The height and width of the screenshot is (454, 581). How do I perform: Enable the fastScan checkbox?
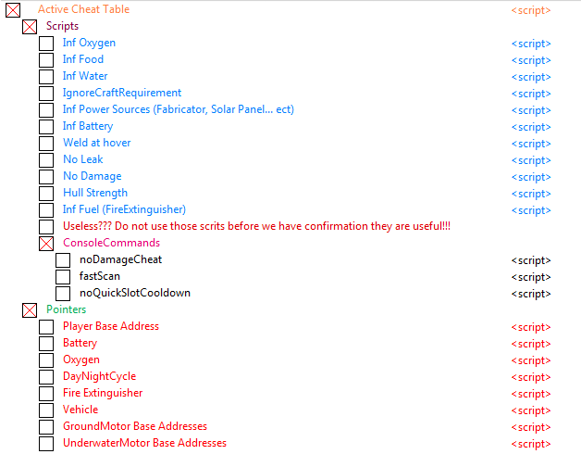(x=63, y=277)
